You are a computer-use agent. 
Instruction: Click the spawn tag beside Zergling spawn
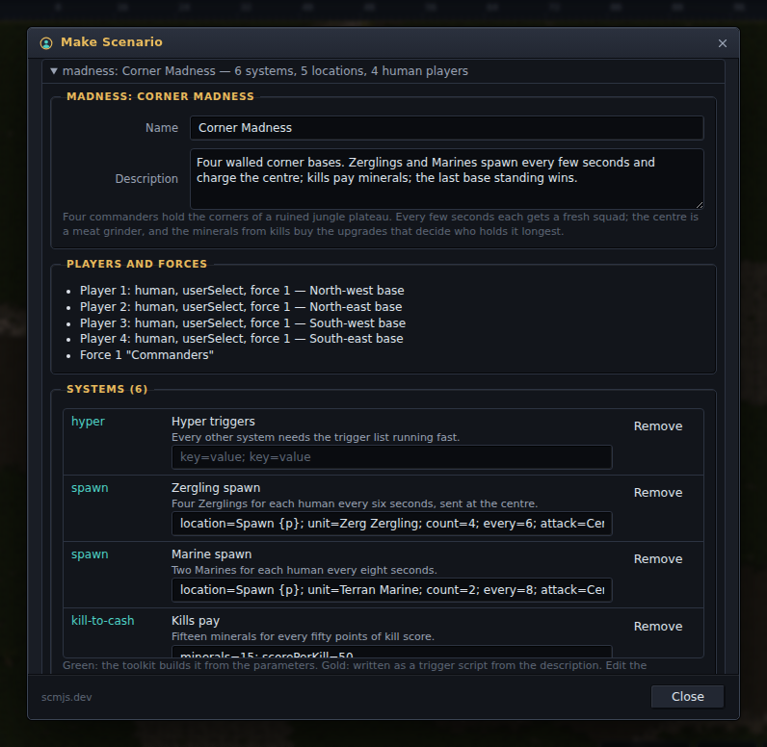90,488
